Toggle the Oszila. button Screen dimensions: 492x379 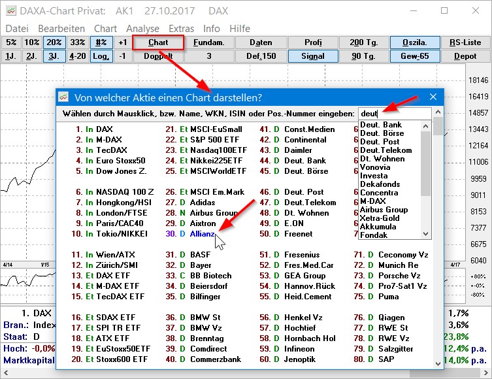click(416, 42)
